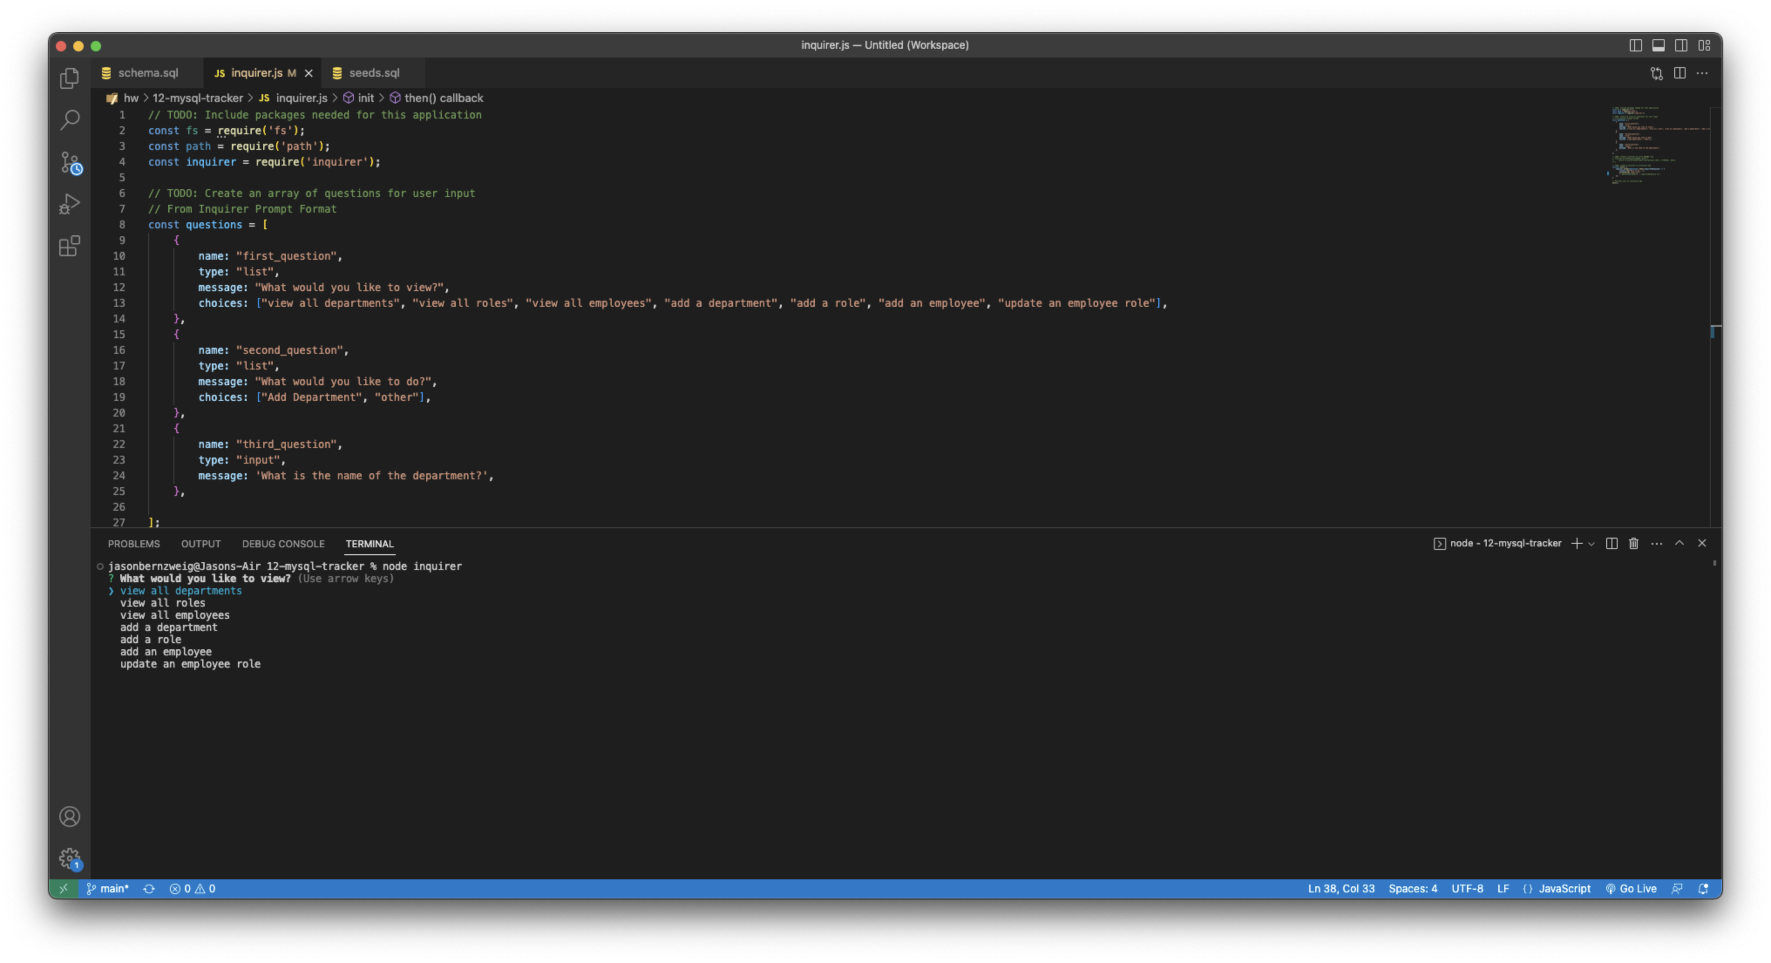Viewport: 1771px width, 963px height.
Task: Click the notifications bell in the status bar
Action: click(1703, 888)
